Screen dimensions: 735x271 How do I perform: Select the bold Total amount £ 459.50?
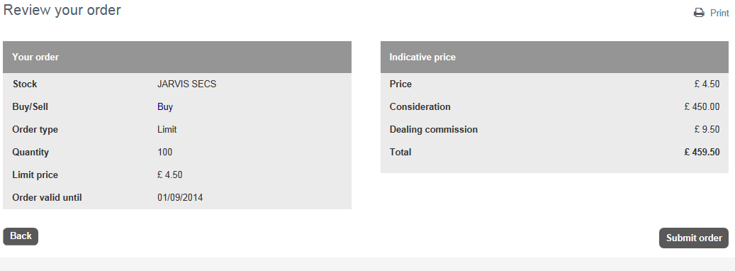point(702,153)
